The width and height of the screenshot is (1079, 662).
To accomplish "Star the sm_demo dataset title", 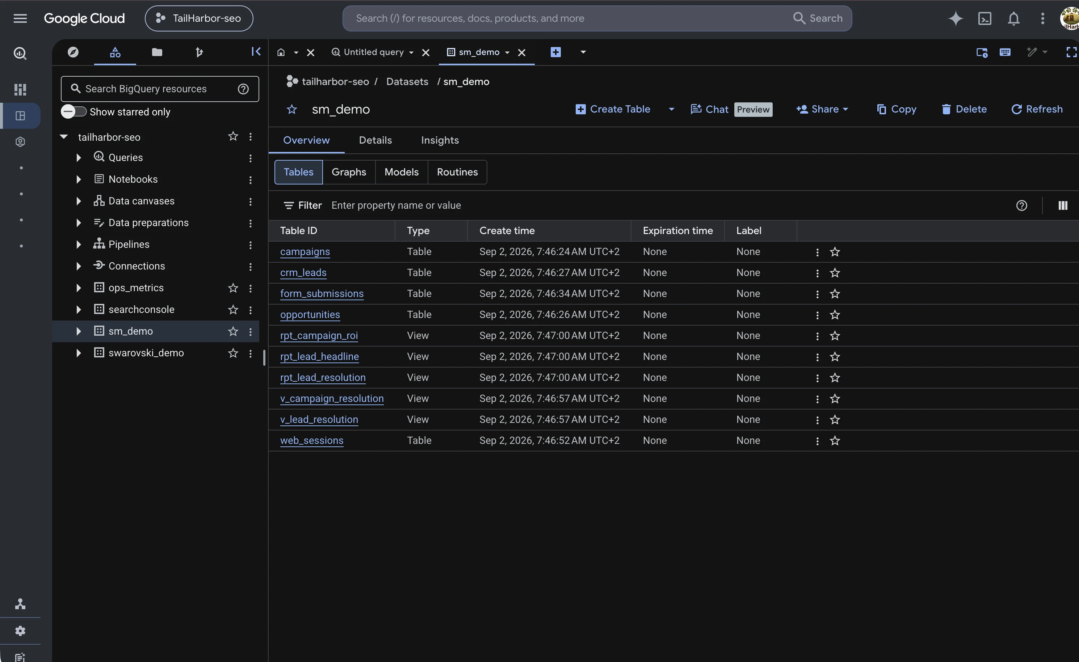I will coord(292,110).
